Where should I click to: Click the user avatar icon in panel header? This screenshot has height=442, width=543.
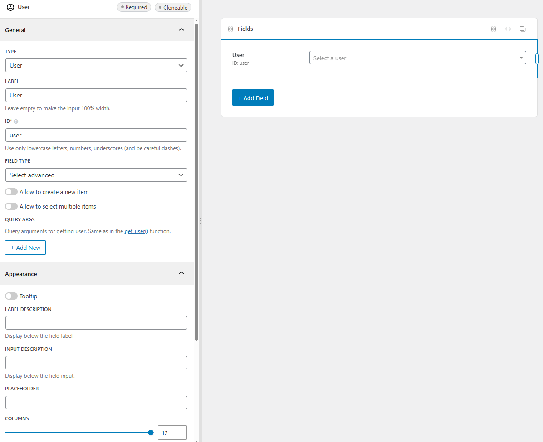[x=10, y=7]
